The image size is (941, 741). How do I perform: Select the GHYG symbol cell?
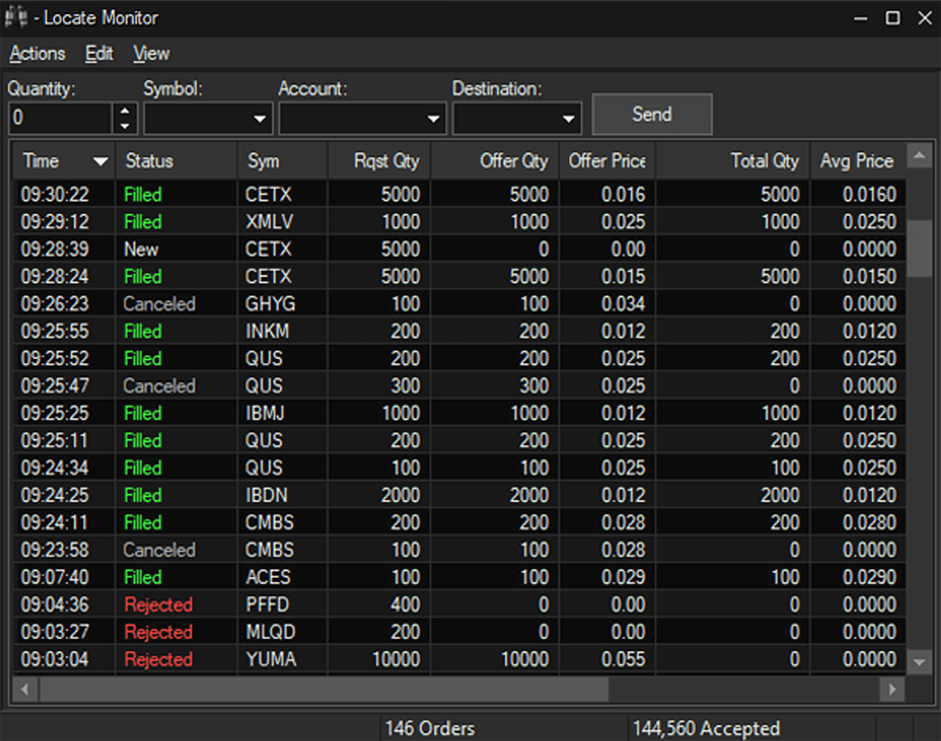pos(282,304)
